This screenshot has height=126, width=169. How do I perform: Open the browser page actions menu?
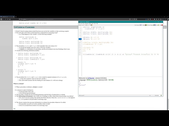pyautogui.click(x=133, y=19)
